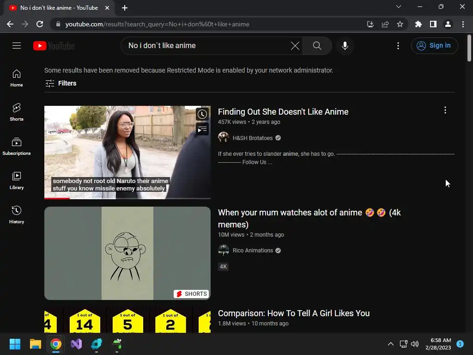Play the Finding Out She Doesn't Like Anime thumbnail
This screenshot has height=355, width=473.
pos(127,152)
